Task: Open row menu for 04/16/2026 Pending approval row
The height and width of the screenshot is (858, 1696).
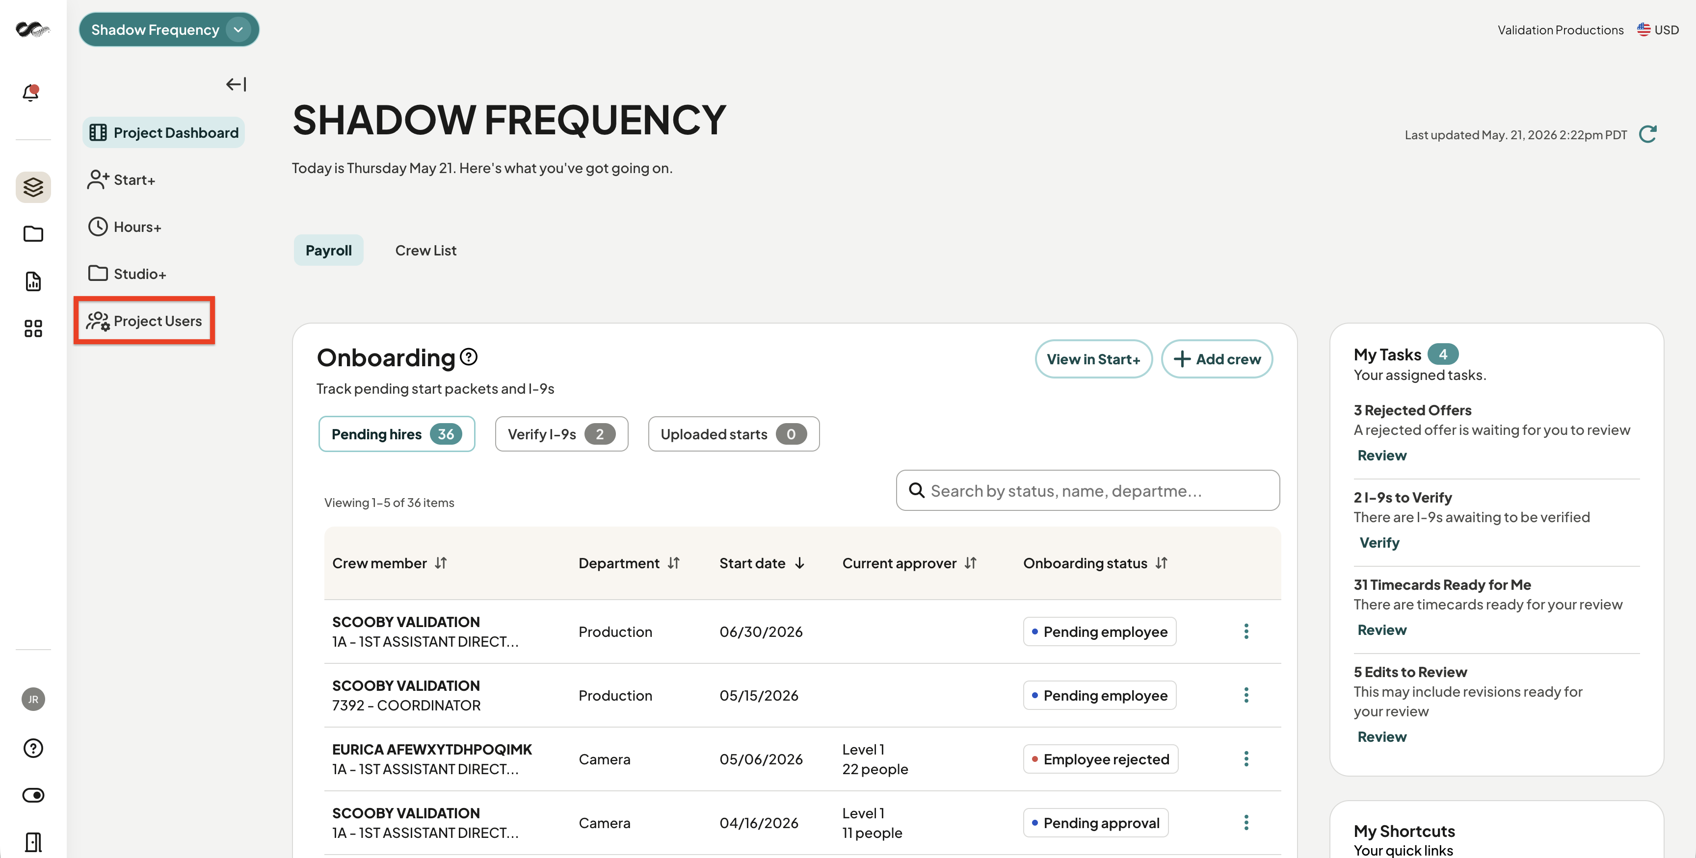Action: 1246,823
